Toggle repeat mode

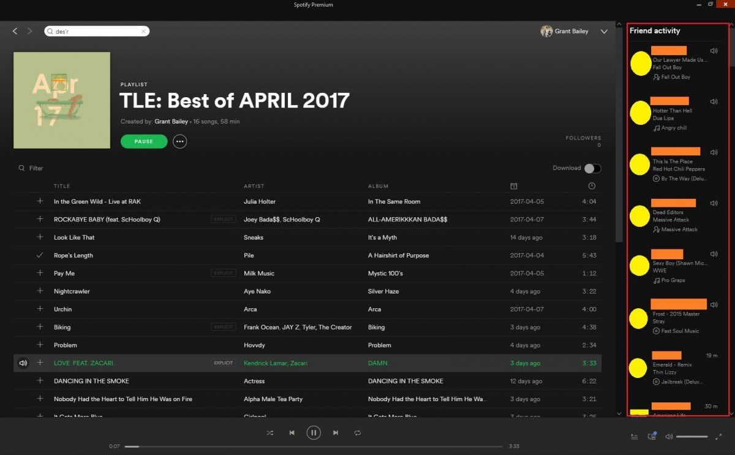358,433
